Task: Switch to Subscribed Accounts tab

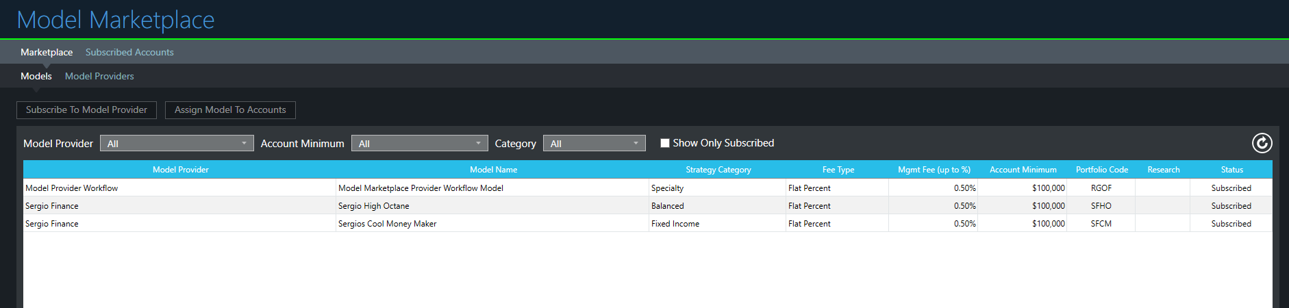Action: (129, 52)
